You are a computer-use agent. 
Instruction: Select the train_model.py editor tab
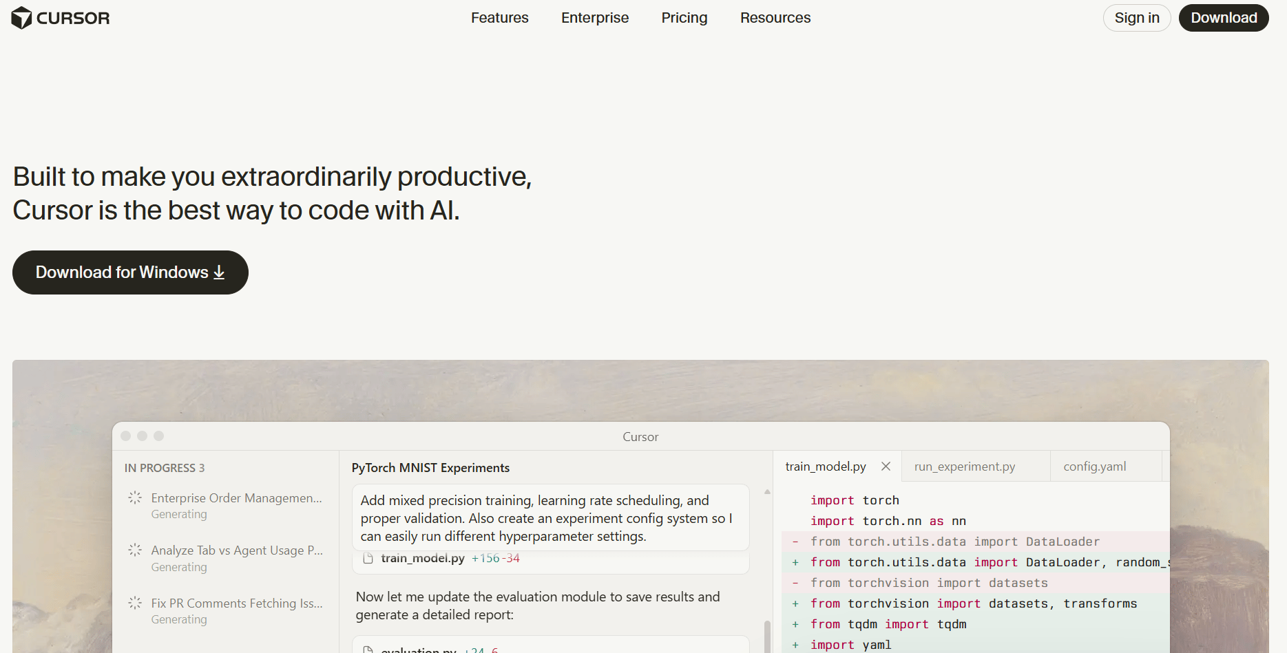pos(825,467)
